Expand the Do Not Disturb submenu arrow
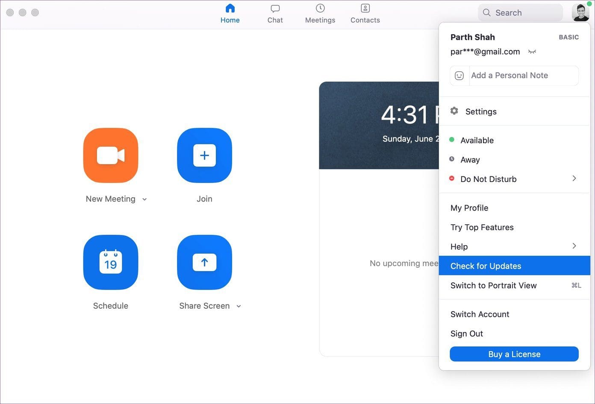 click(x=574, y=179)
